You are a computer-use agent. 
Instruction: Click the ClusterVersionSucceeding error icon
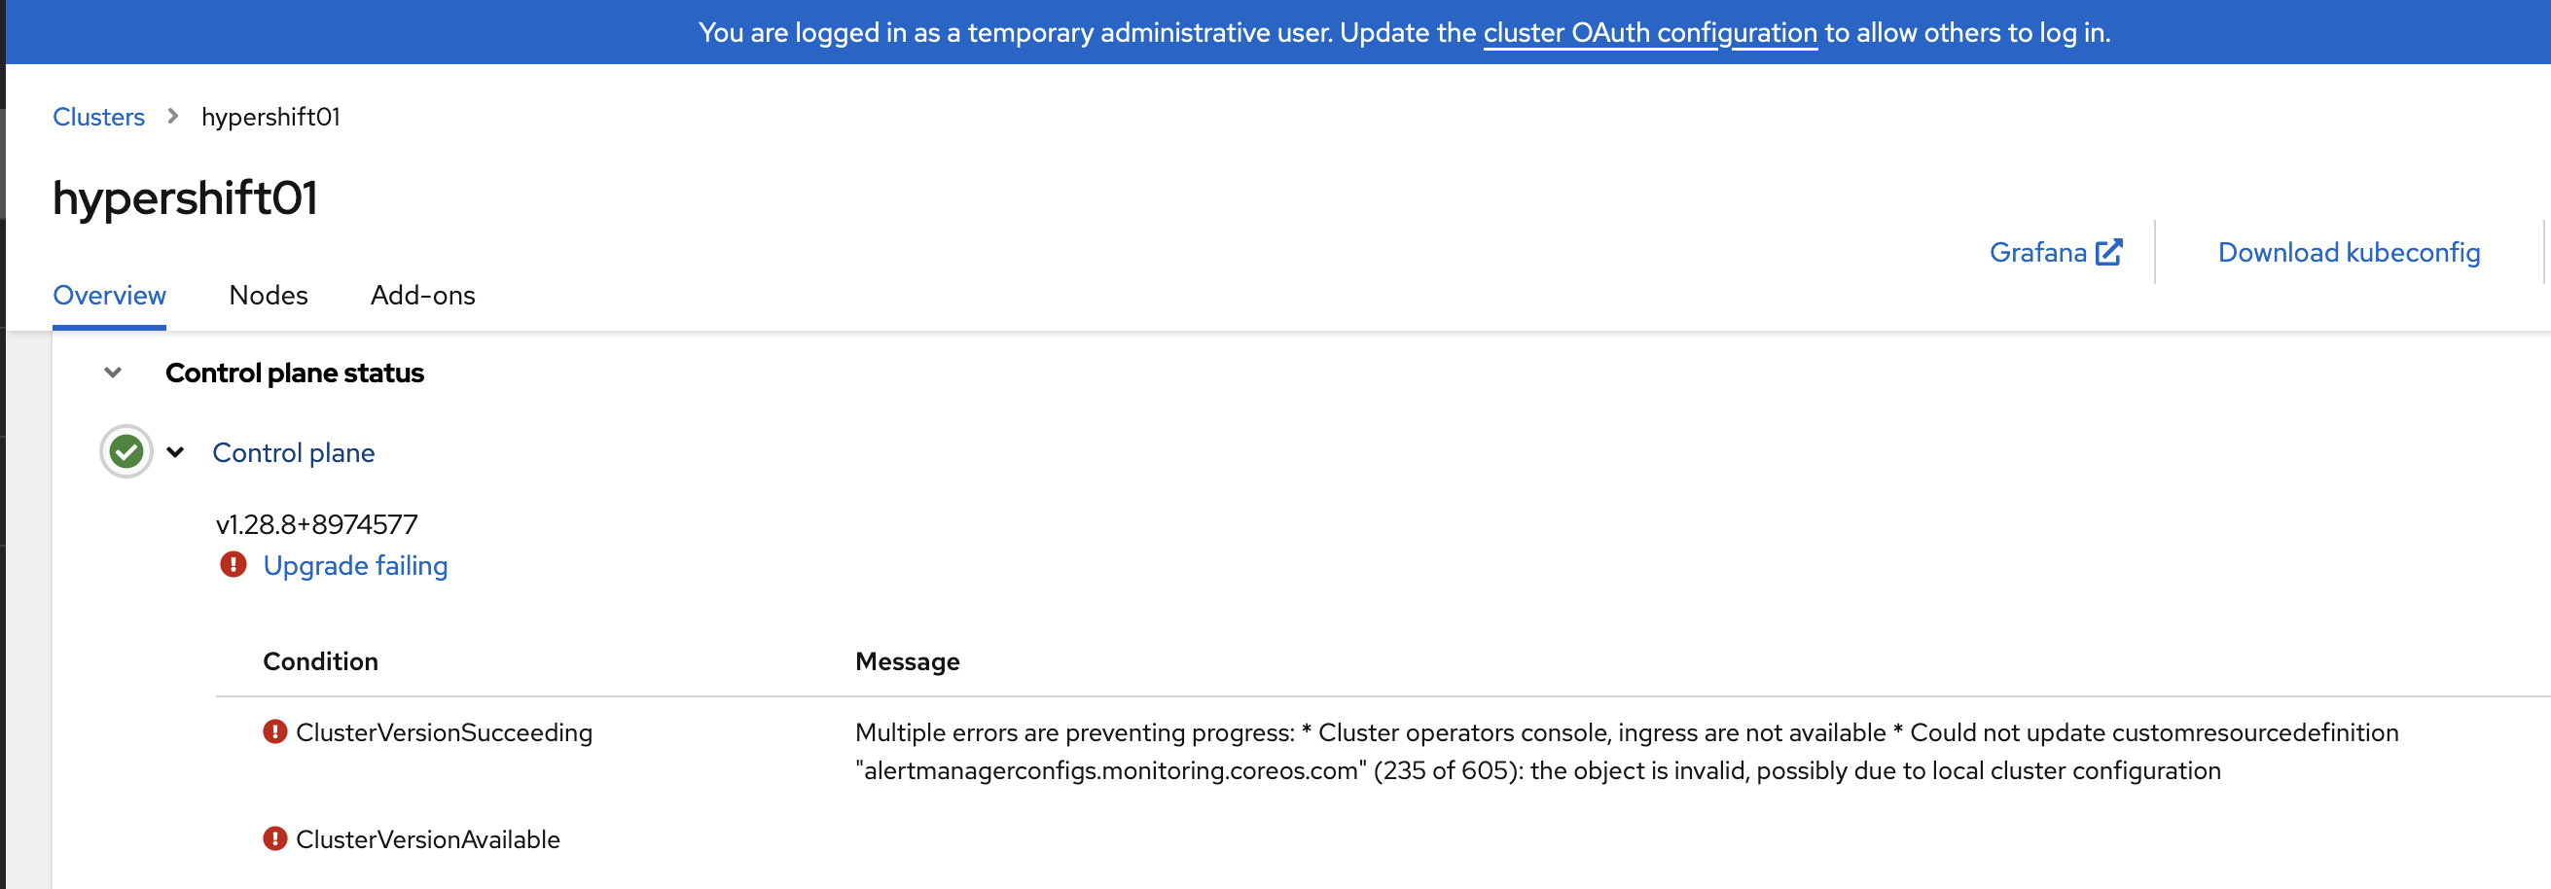click(x=274, y=731)
